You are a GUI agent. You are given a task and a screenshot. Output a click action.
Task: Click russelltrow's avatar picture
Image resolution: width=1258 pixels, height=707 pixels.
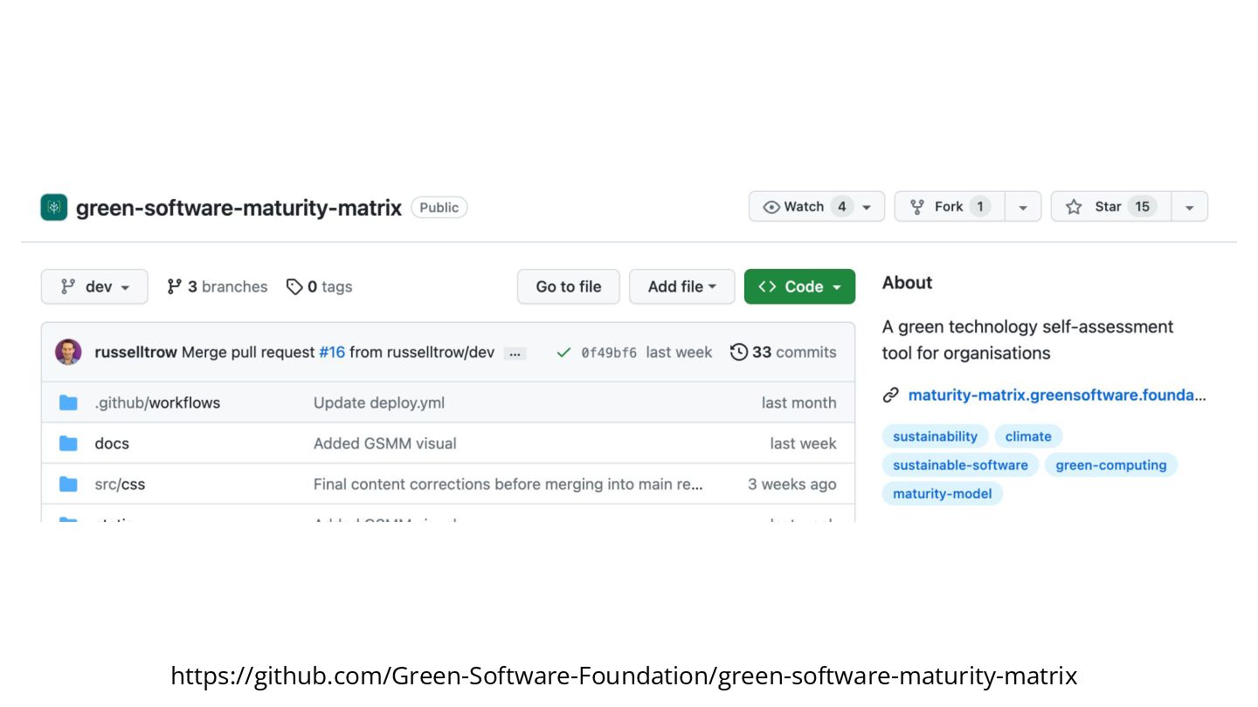[x=68, y=352]
